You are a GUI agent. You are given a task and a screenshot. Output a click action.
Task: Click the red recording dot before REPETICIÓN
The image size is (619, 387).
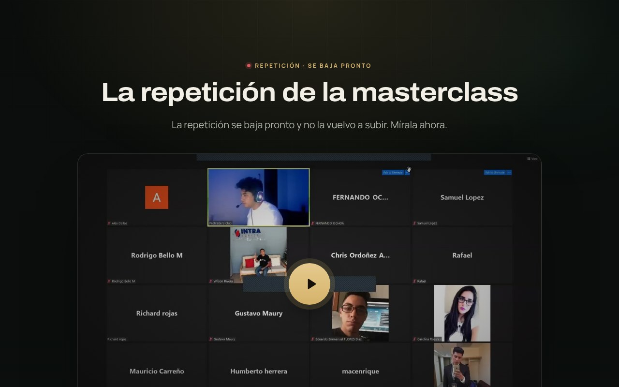coord(249,66)
